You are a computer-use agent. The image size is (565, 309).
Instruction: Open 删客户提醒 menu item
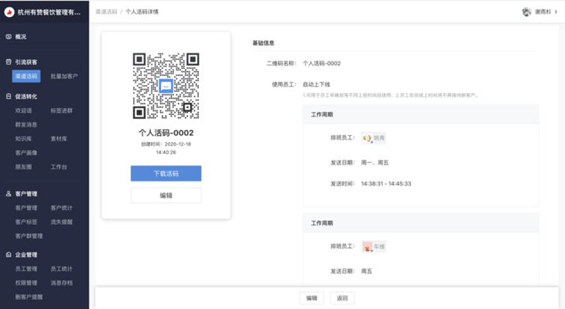point(29,297)
